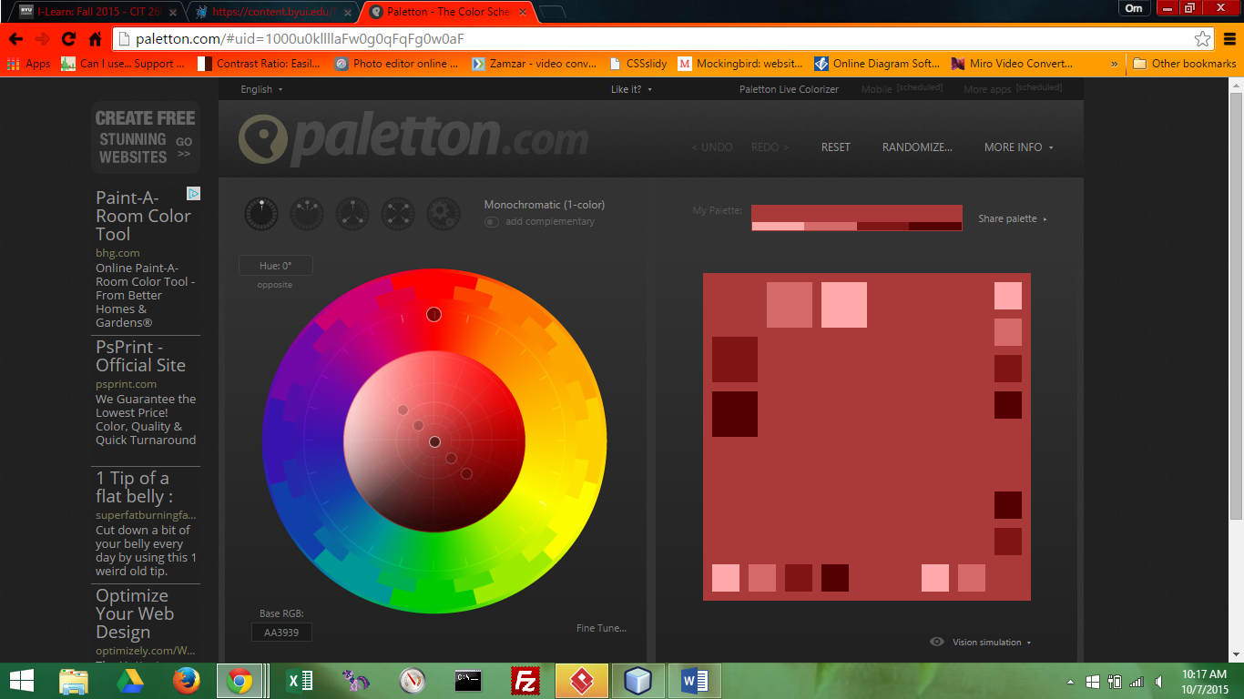
Task: Open the Like it? dropdown
Action: [x=631, y=89]
